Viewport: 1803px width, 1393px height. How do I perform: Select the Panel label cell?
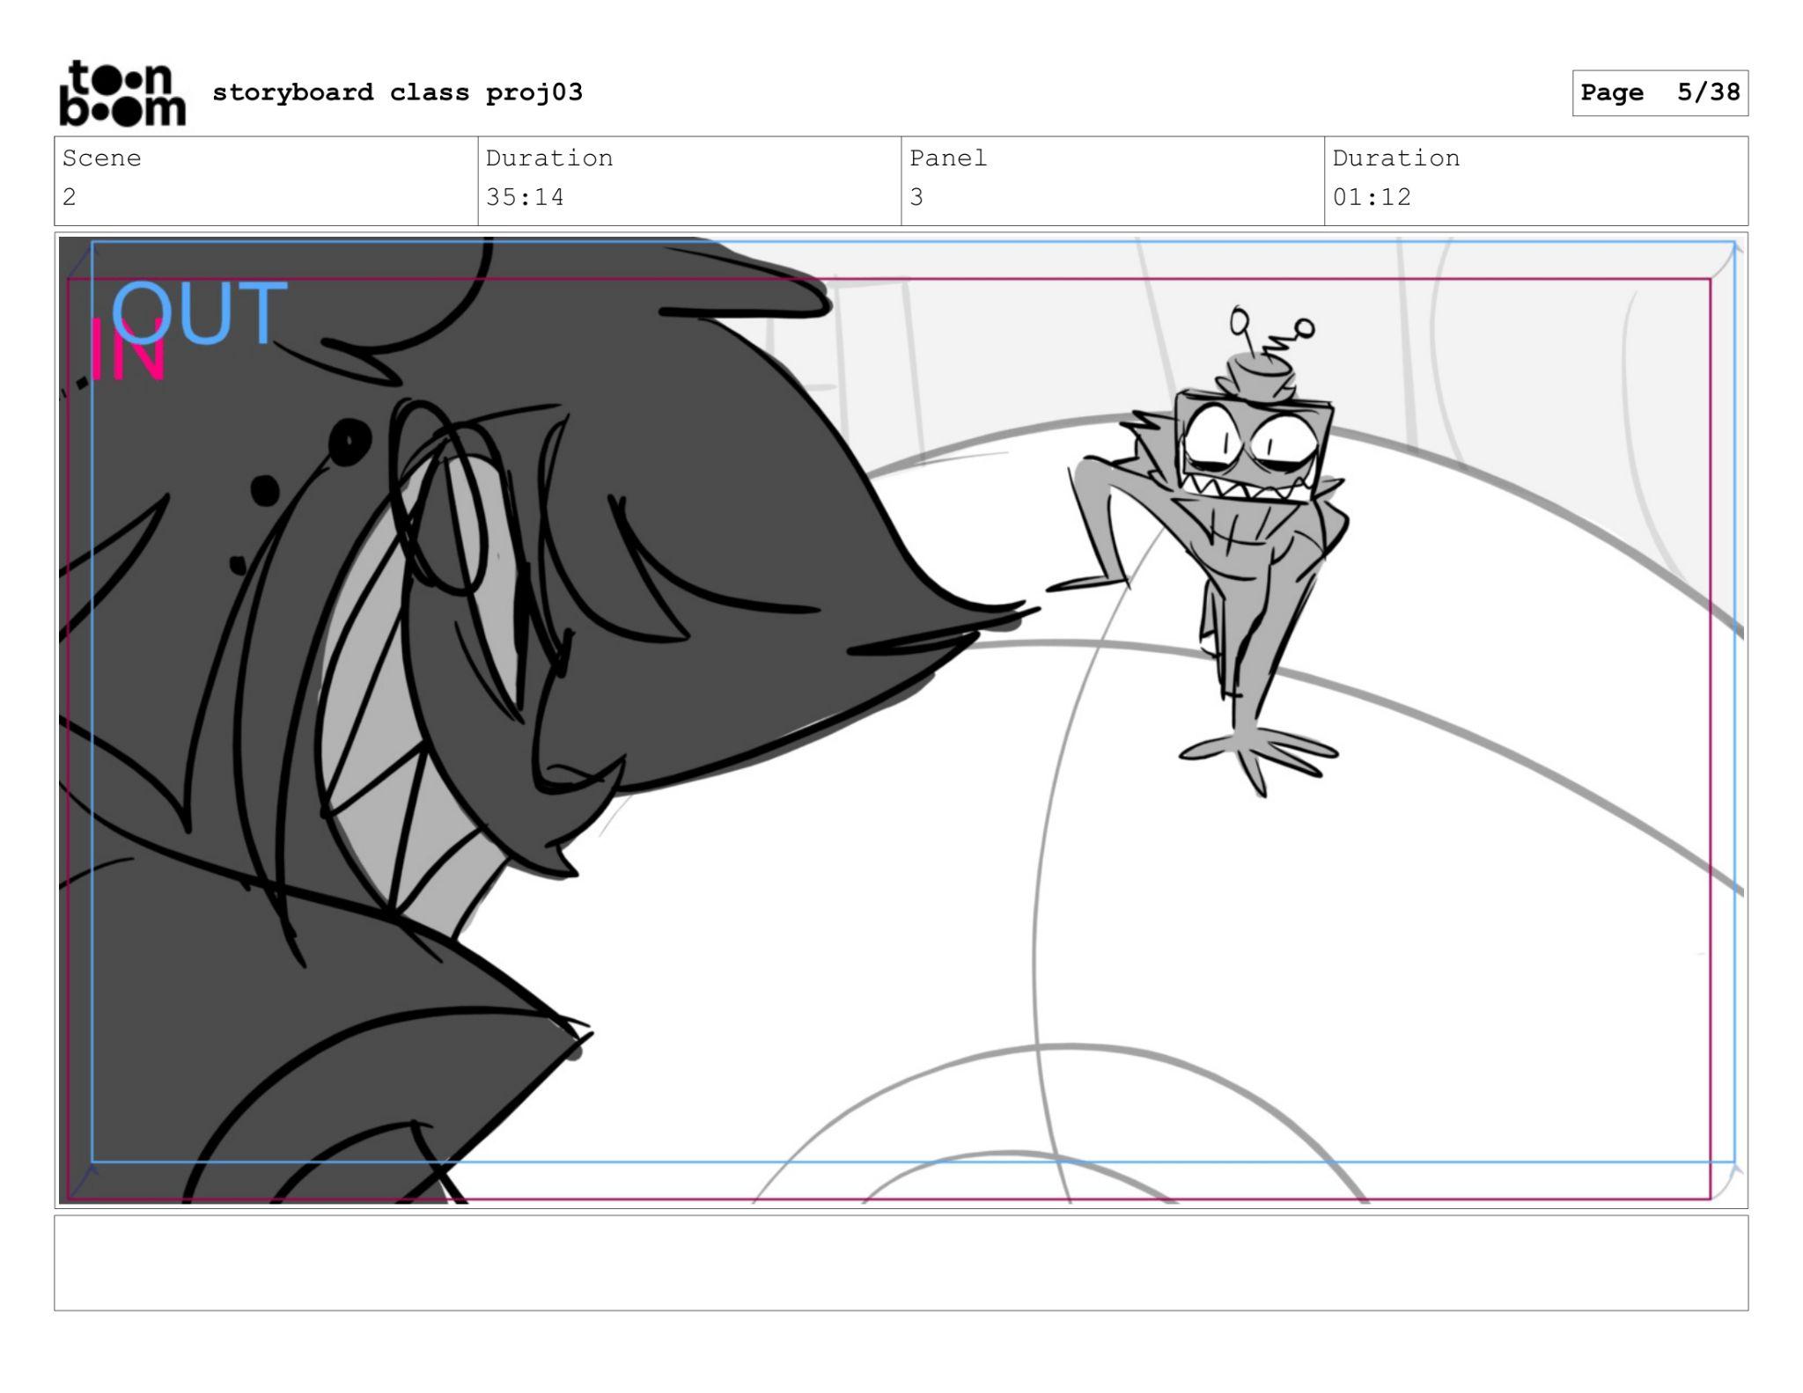pos(948,158)
